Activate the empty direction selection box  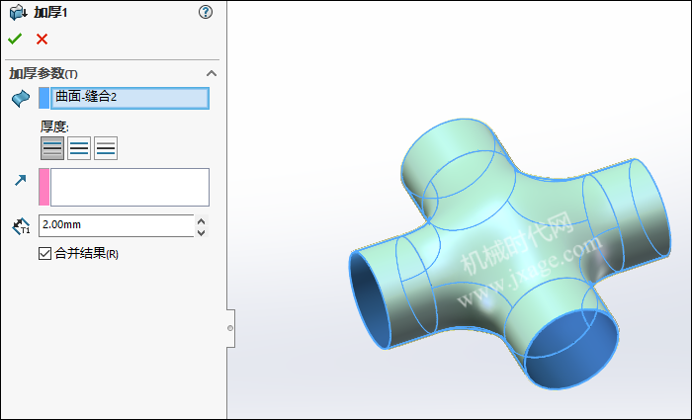[x=130, y=187]
